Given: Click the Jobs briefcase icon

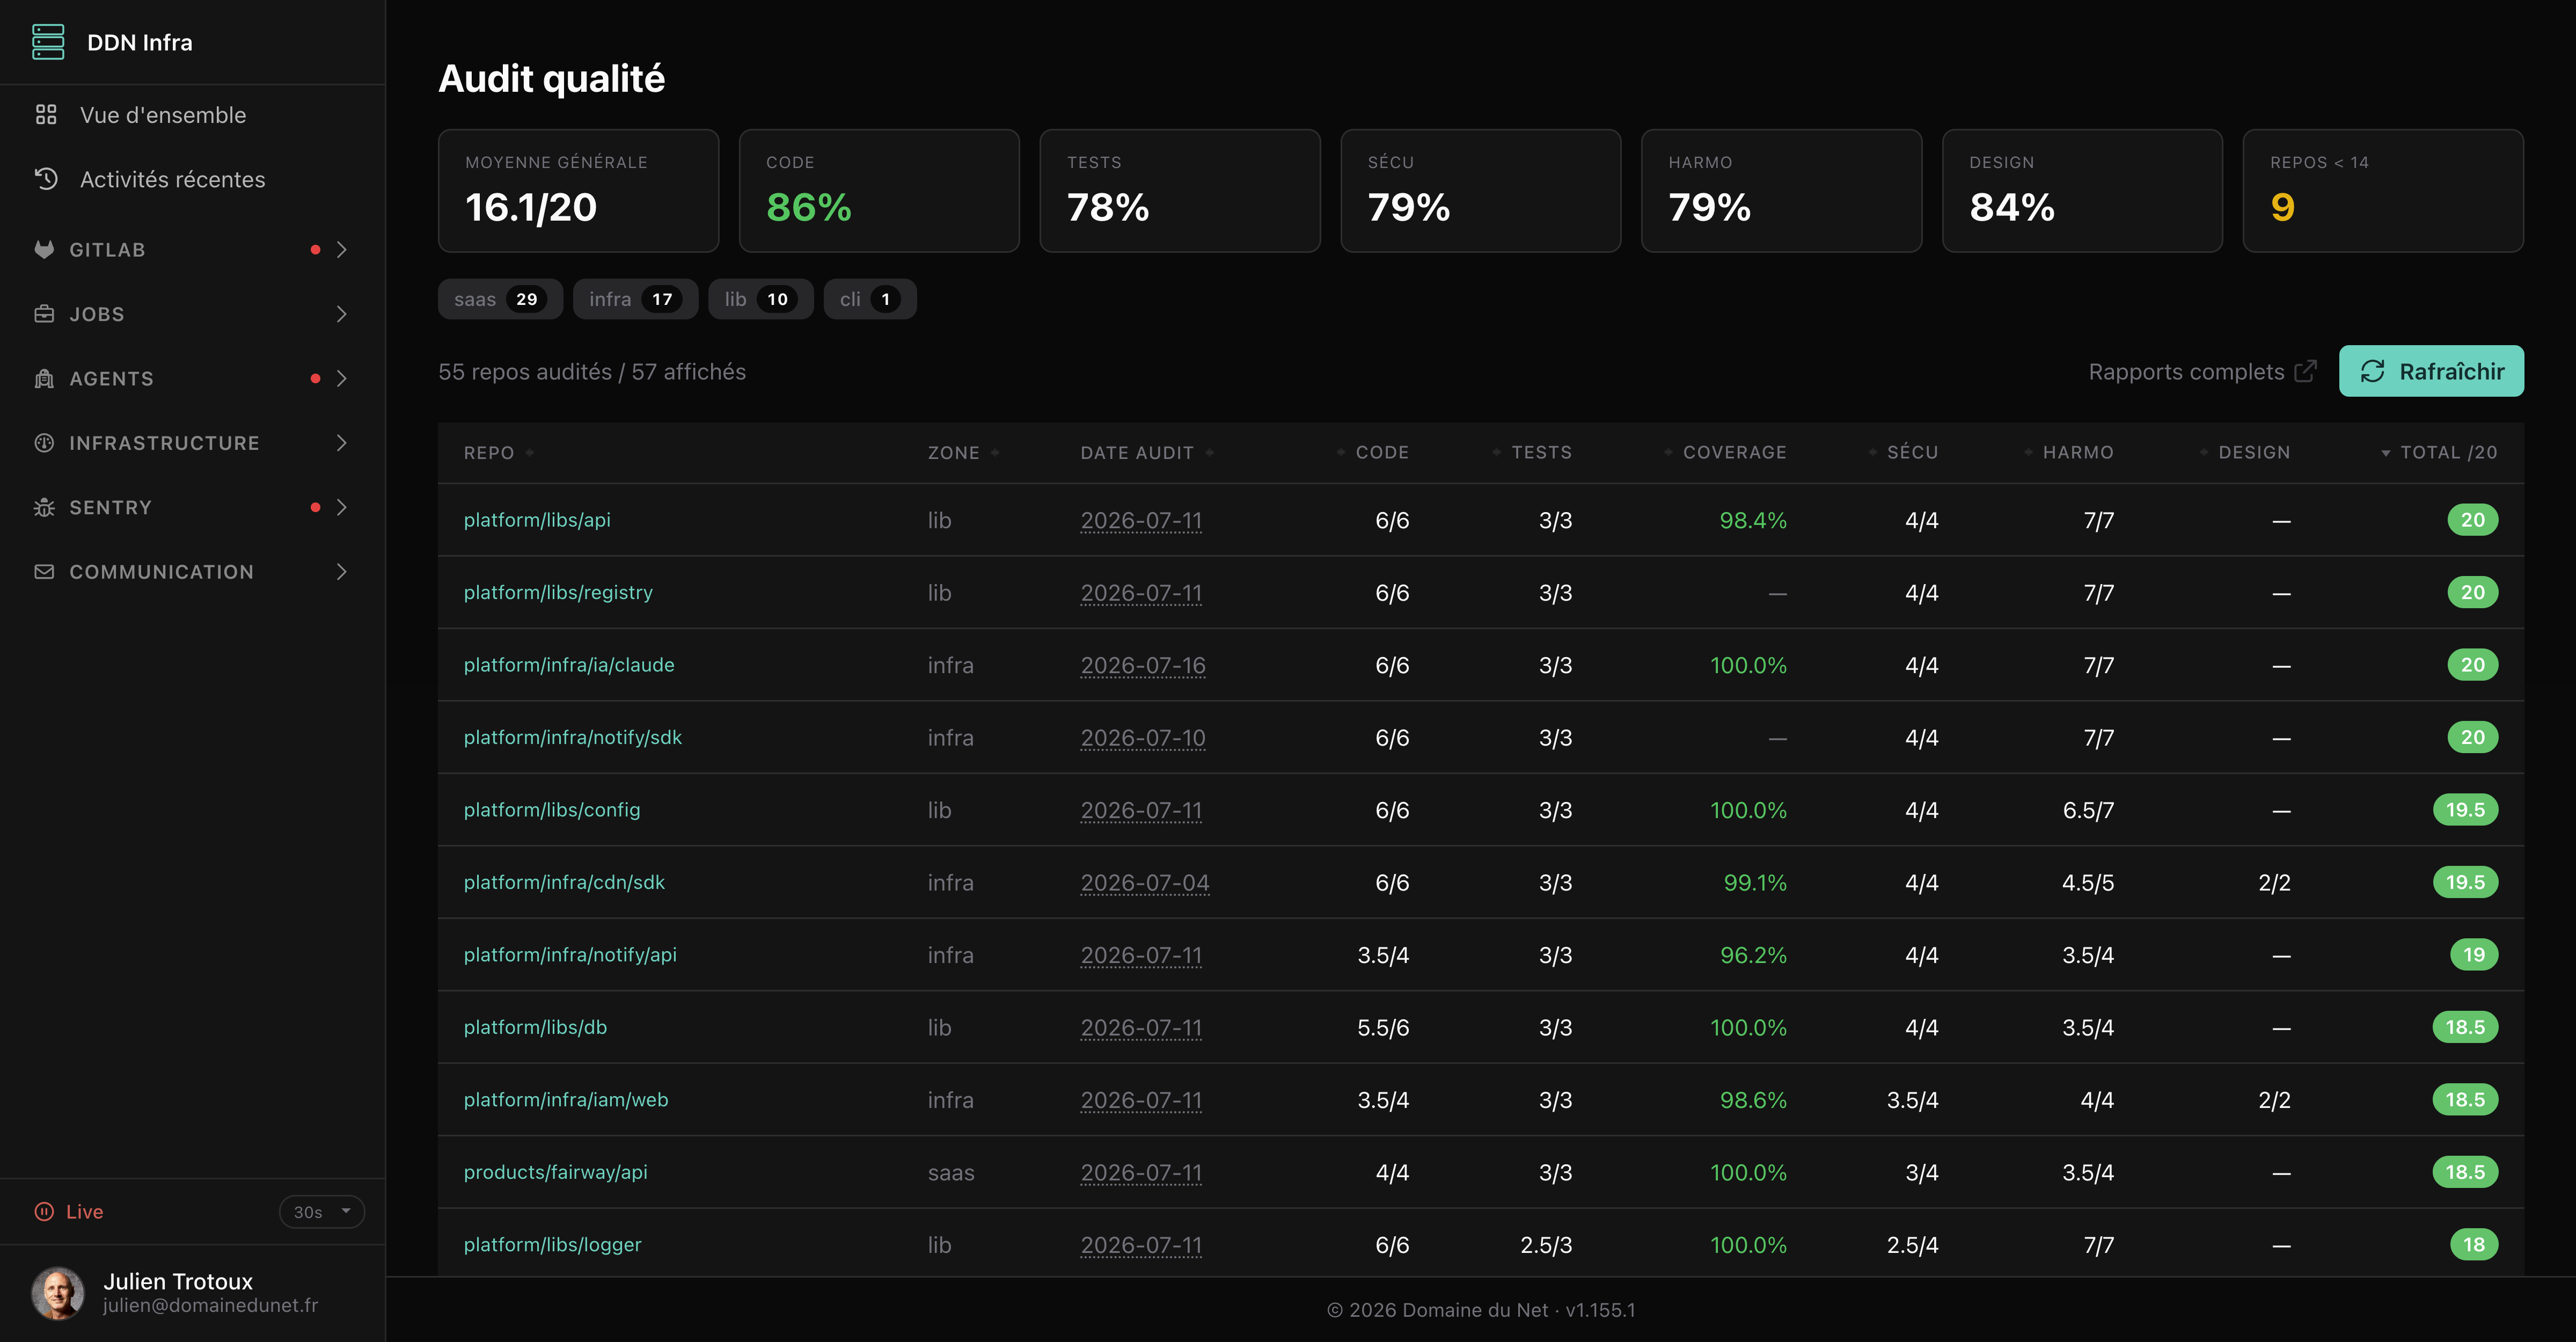Looking at the screenshot, I should click(44, 314).
